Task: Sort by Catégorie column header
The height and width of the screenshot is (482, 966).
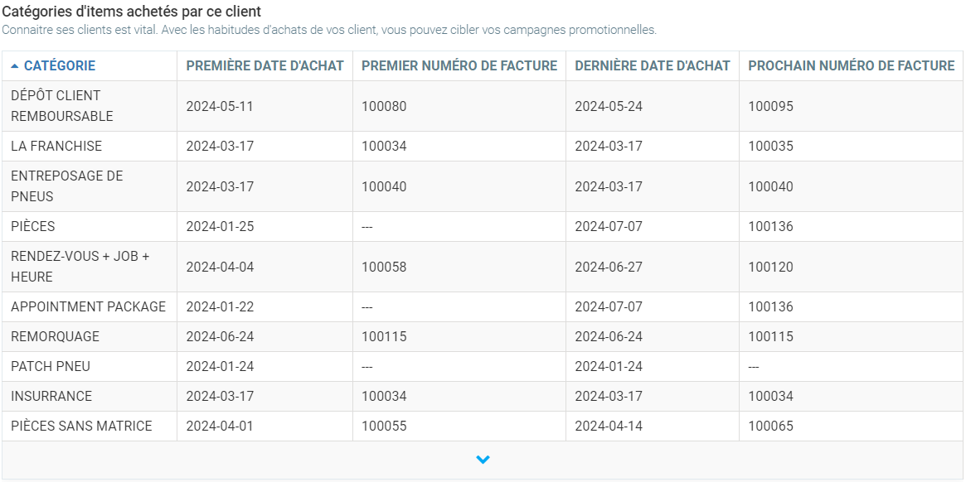Action: 60,66
